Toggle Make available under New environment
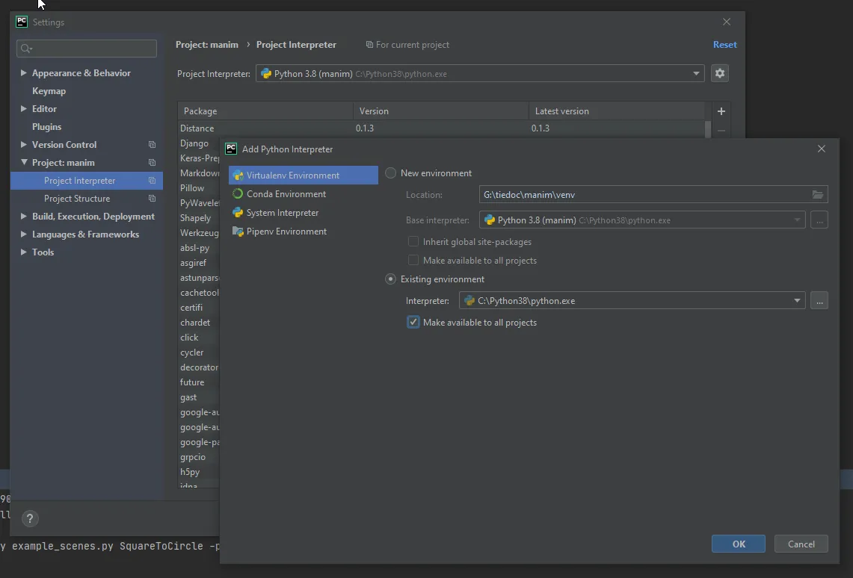This screenshot has width=853, height=578. coord(413,260)
